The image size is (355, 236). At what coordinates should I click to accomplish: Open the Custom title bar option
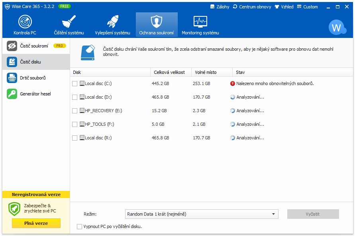tap(308, 6)
